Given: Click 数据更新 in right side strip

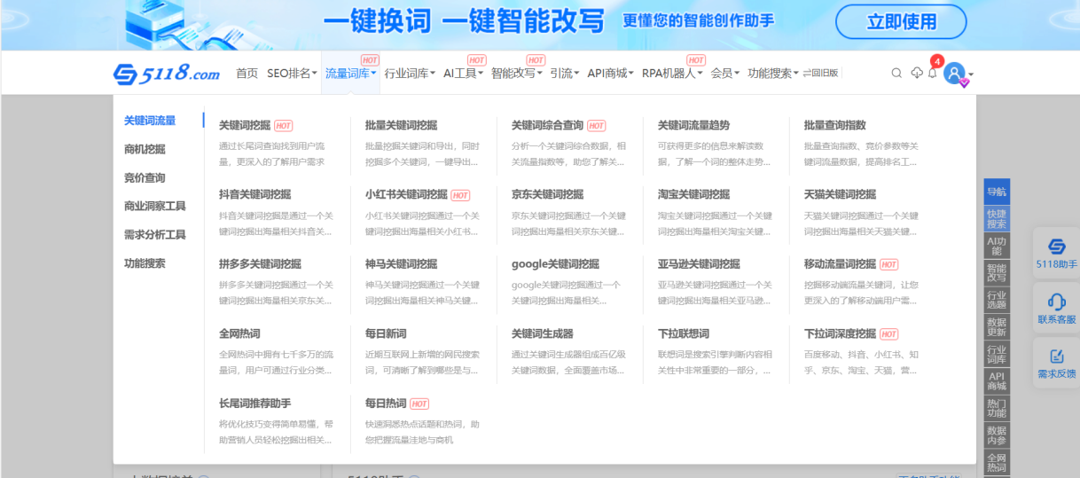Looking at the screenshot, I should pos(997,327).
